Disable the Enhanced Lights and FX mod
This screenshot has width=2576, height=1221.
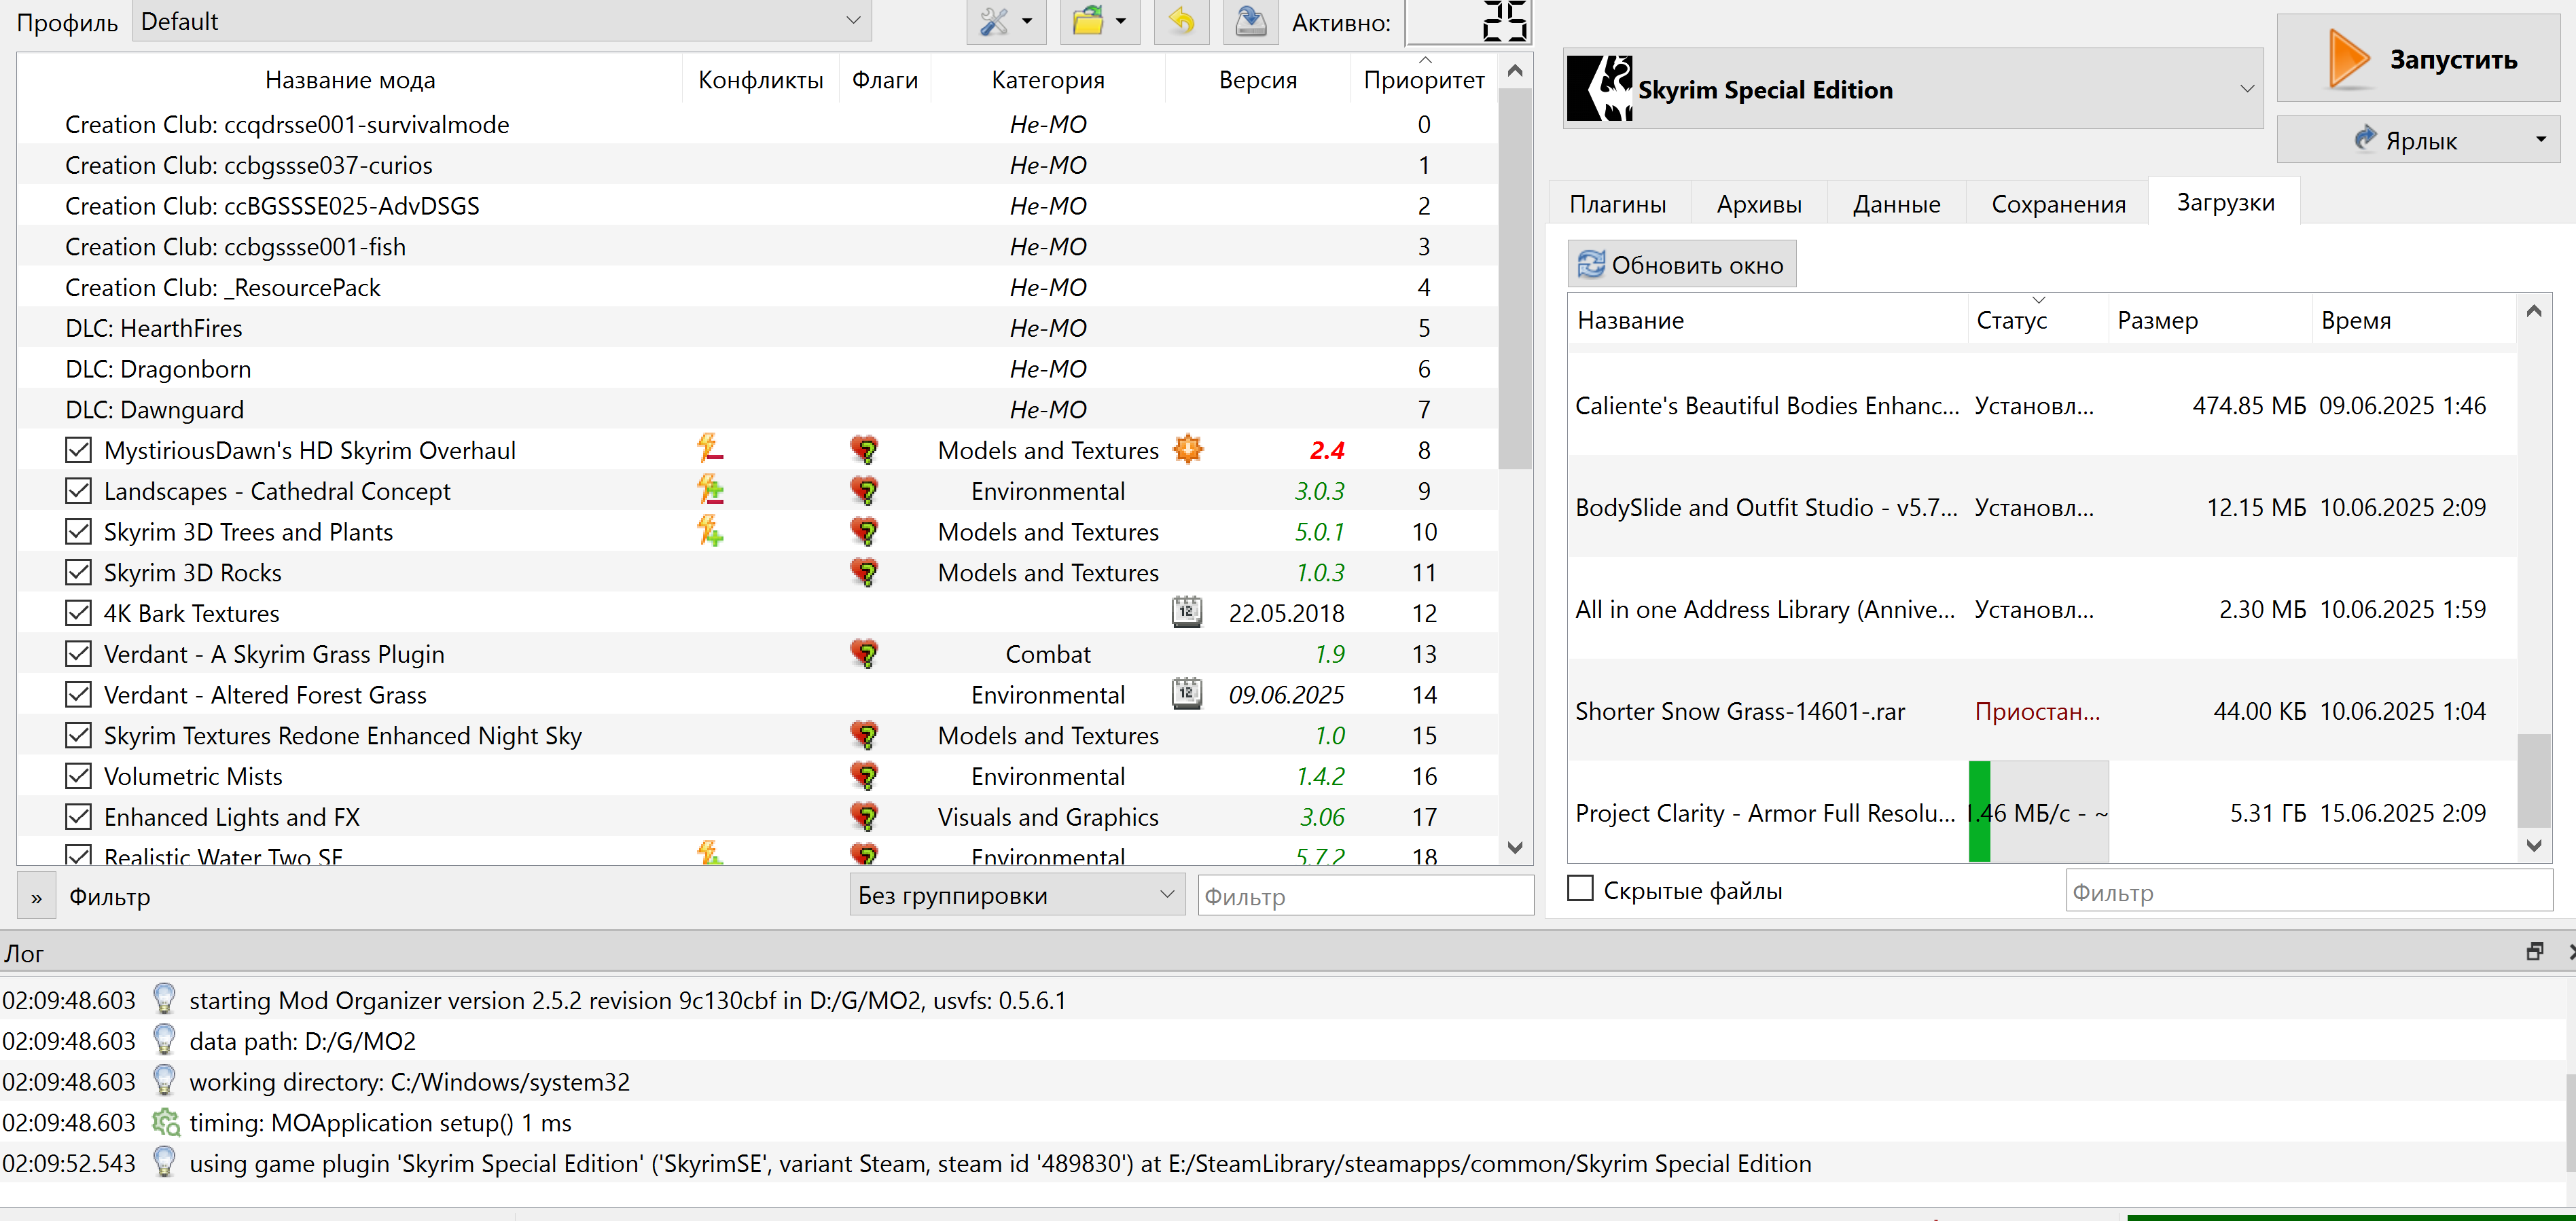78,817
